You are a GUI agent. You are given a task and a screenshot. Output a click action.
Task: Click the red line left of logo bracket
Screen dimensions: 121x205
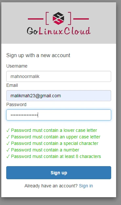[36, 19]
